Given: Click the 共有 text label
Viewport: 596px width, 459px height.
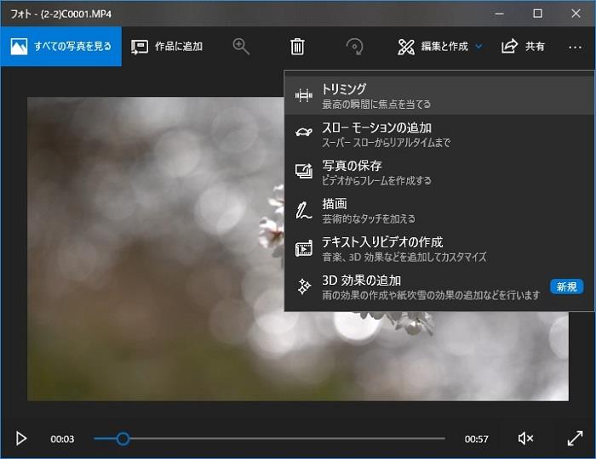Looking at the screenshot, I should [535, 47].
